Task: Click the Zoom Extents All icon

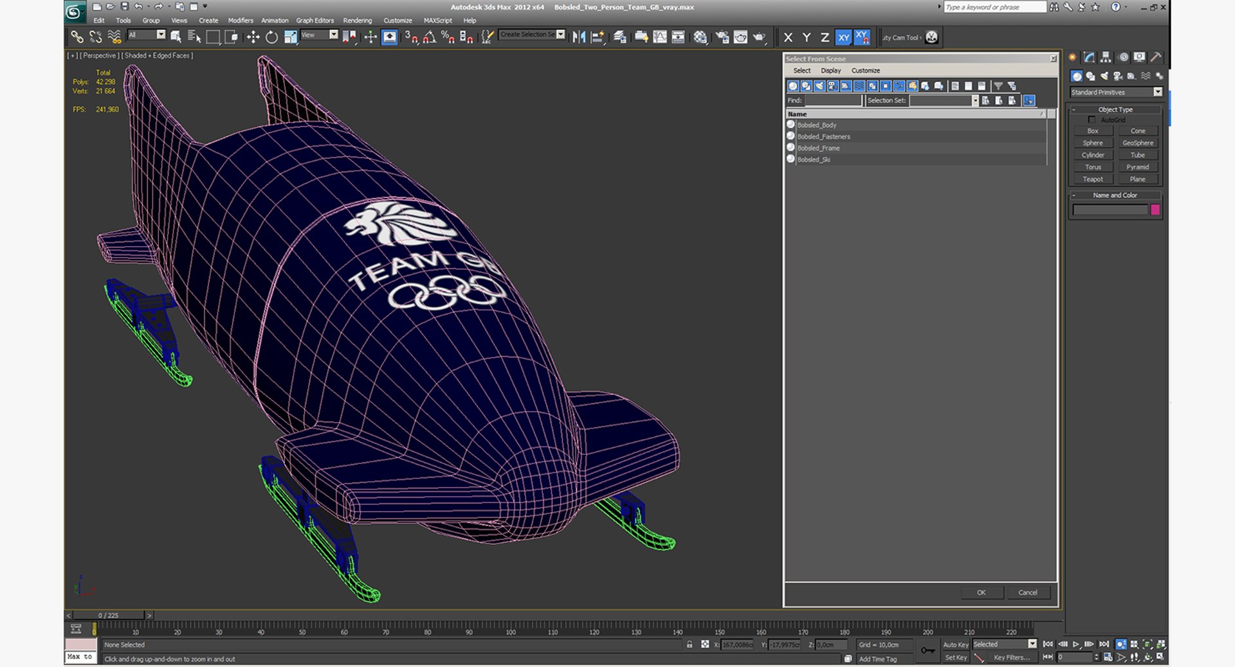Action: pos(1161,644)
